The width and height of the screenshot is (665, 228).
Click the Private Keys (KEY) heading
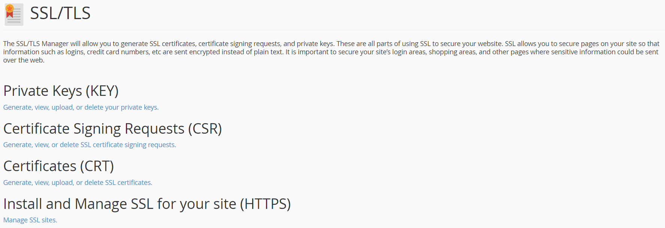pos(61,91)
